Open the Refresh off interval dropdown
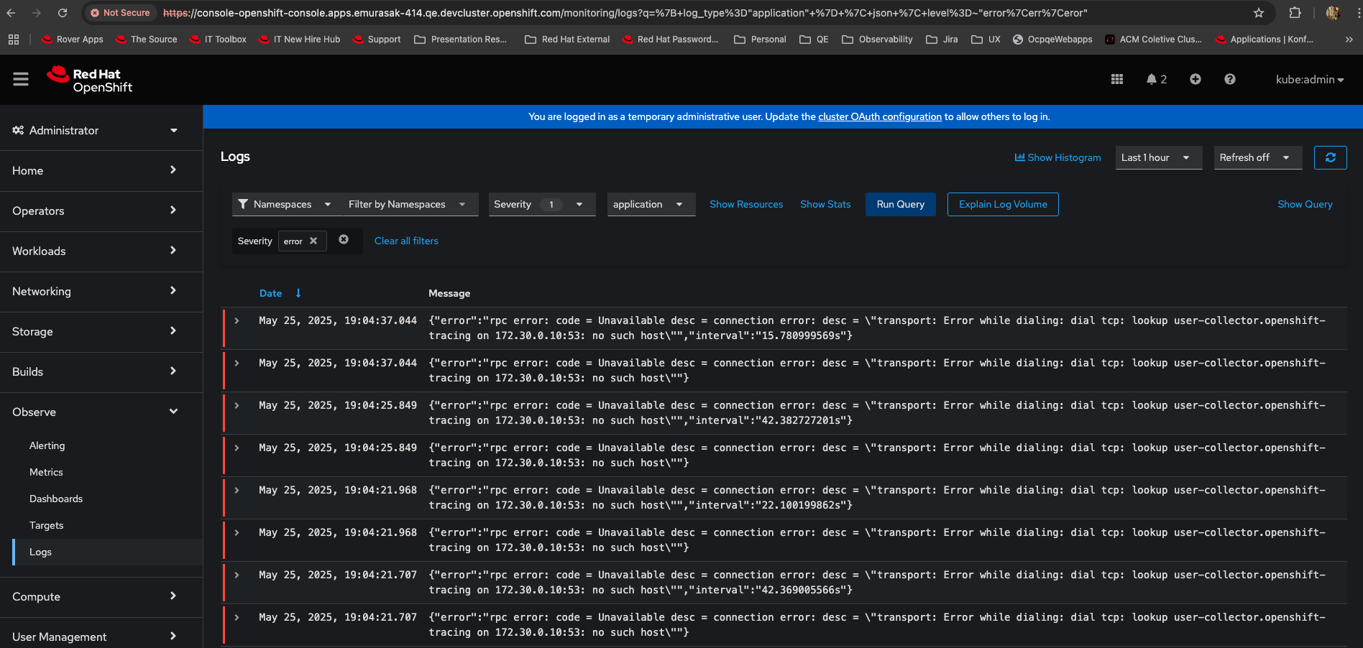This screenshot has height=648, width=1363. tap(1257, 157)
